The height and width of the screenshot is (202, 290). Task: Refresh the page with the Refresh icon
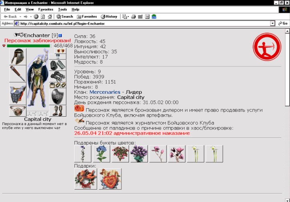click(x=43, y=17)
